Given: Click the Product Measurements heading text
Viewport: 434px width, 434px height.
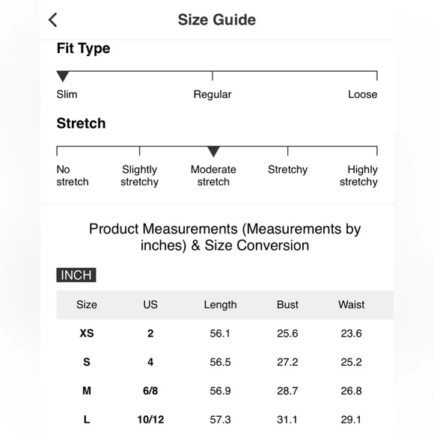Looking at the screenshot, I should click(x=224, y=237).
